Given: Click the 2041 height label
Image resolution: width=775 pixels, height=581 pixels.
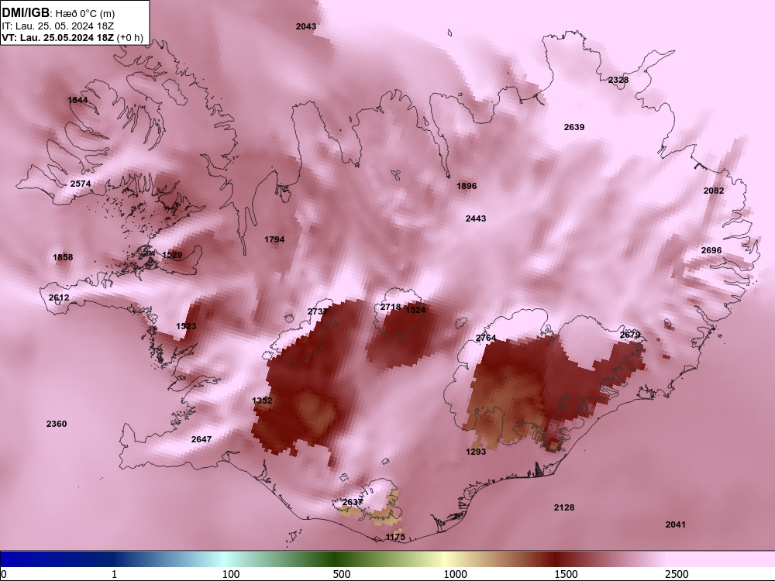Looking at the screenshot, I should point(676,524).
